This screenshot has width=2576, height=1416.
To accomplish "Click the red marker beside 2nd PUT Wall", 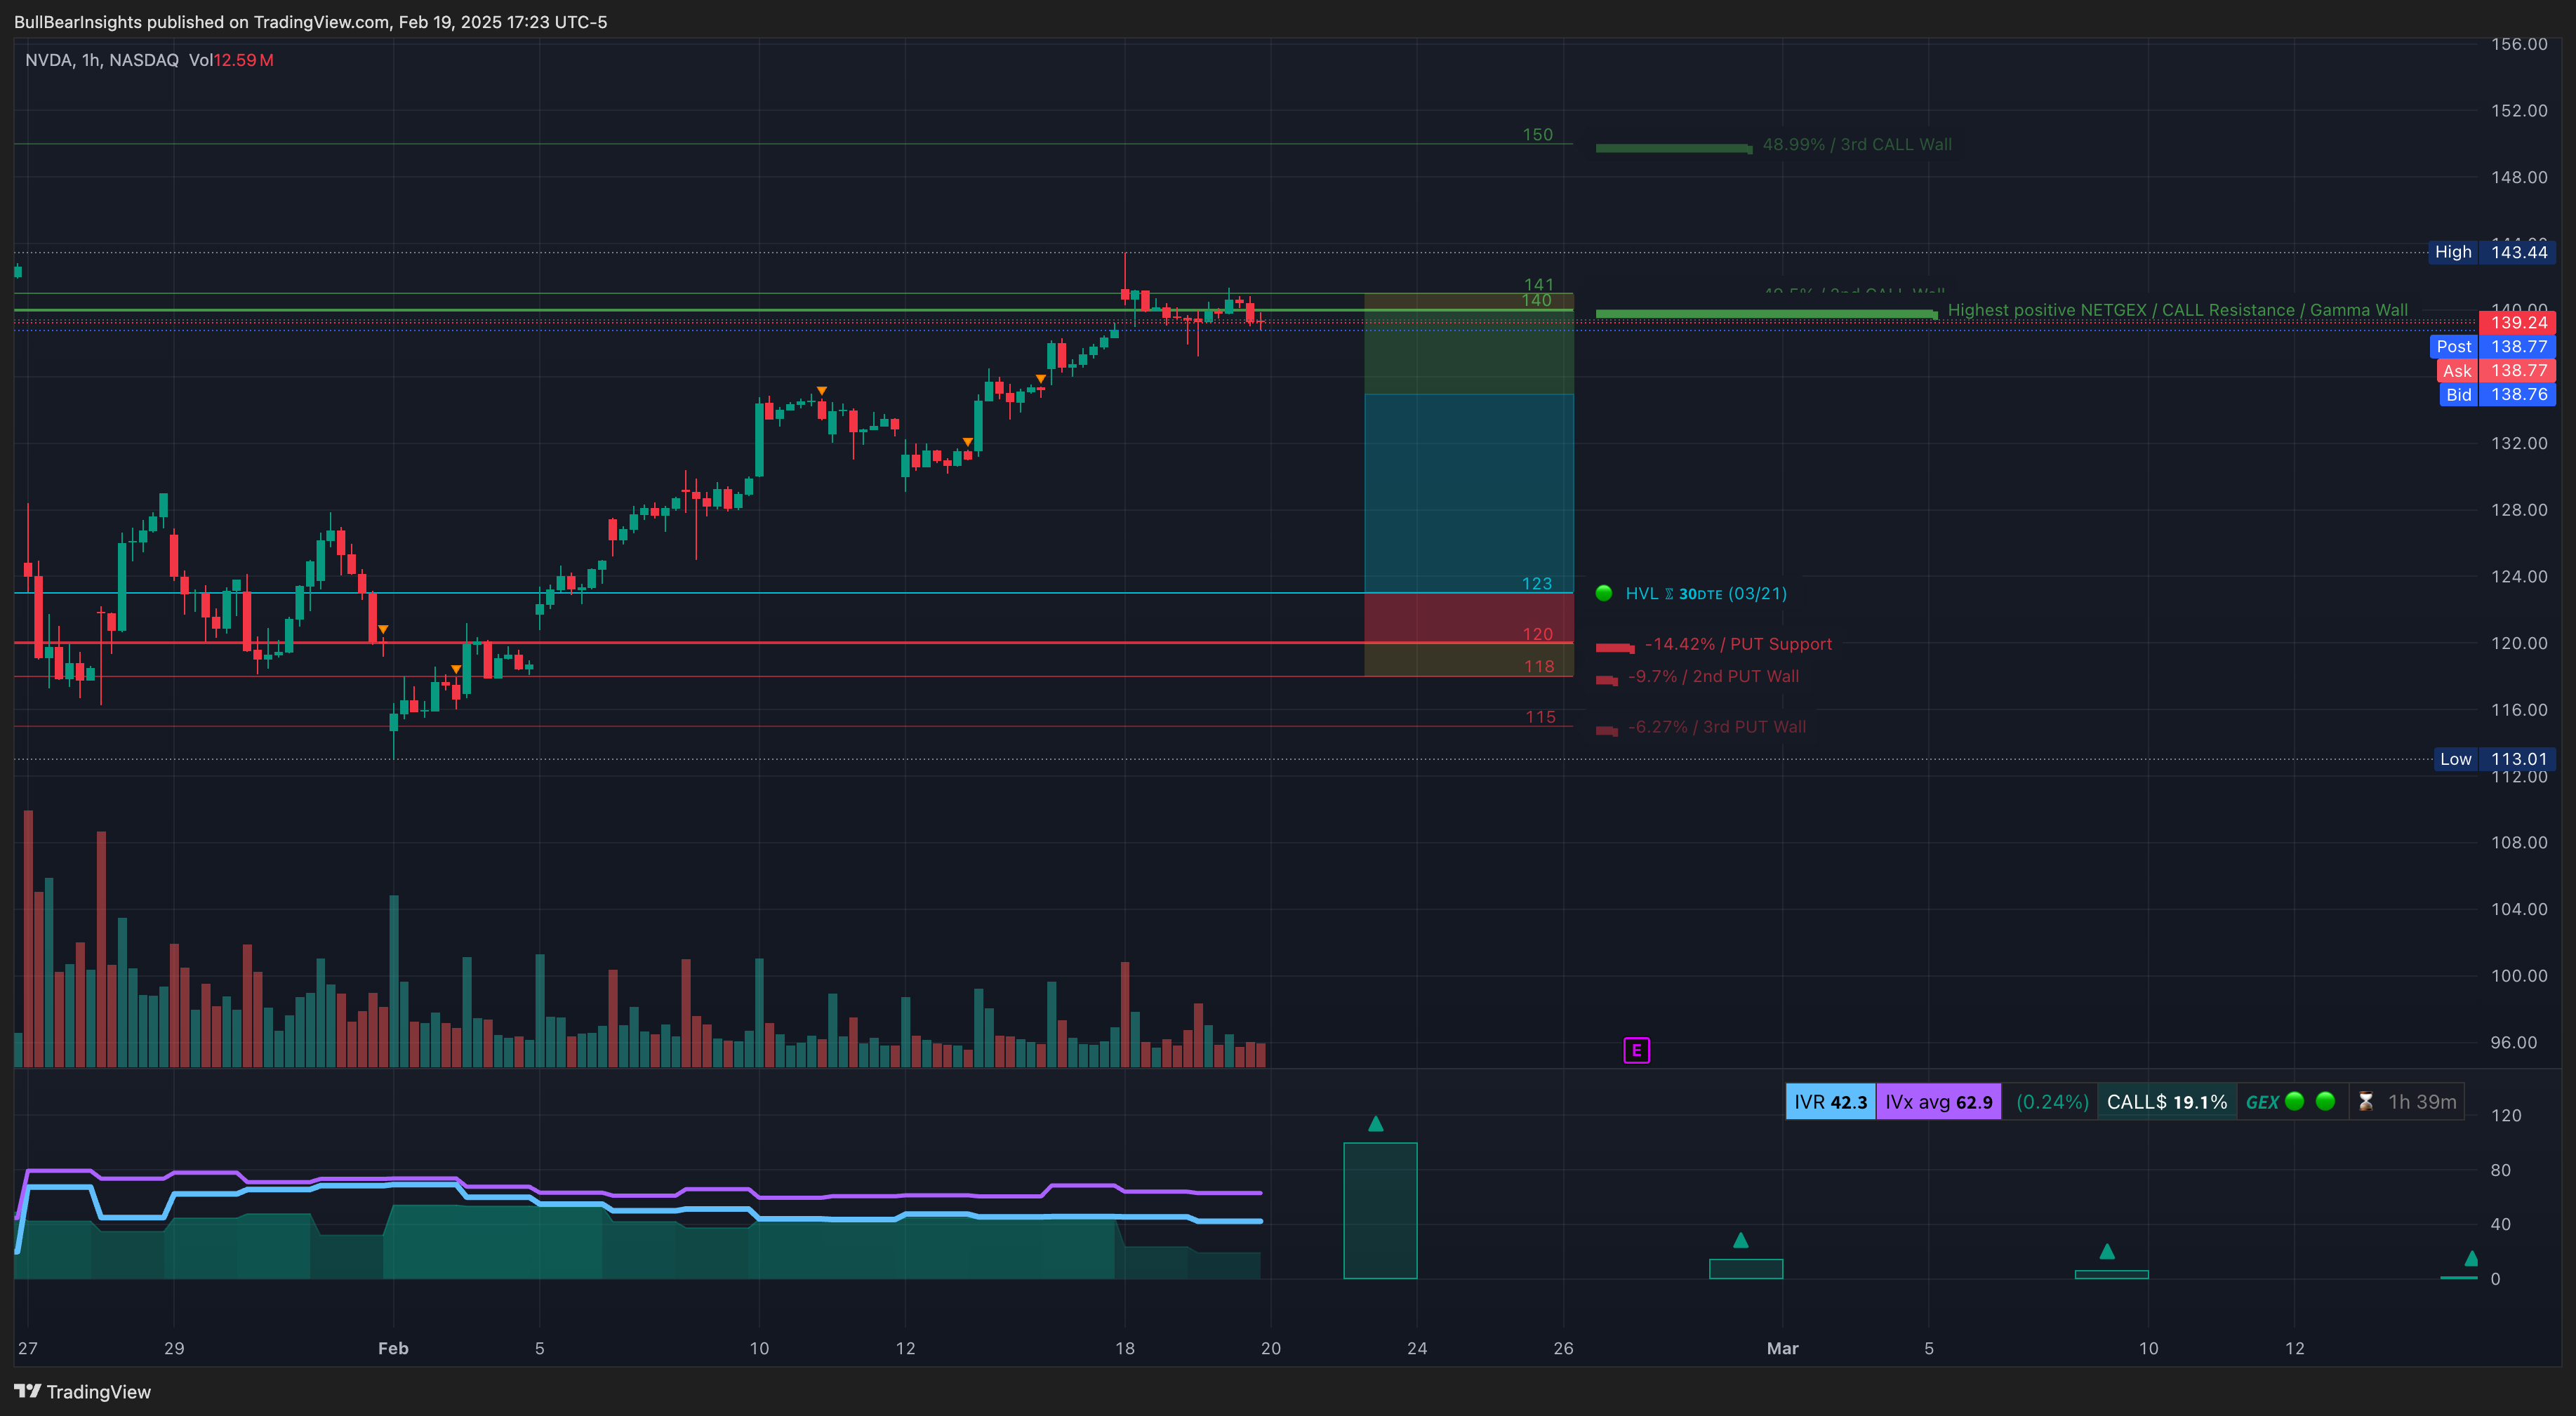I will coord(1607,680).
